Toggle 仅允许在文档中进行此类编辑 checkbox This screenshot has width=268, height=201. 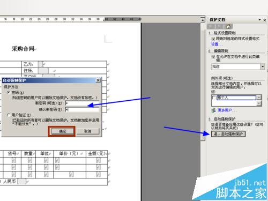[213, 57]
